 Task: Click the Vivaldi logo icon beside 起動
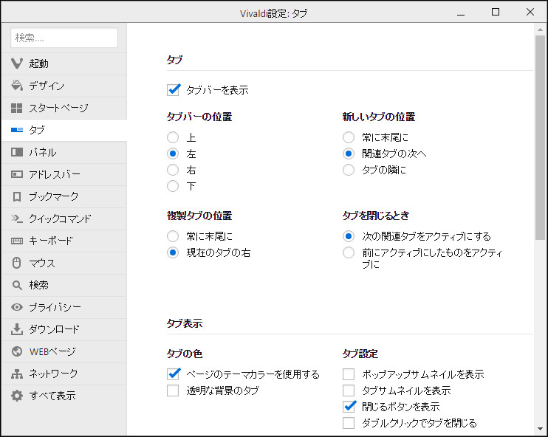coord(17,63)
